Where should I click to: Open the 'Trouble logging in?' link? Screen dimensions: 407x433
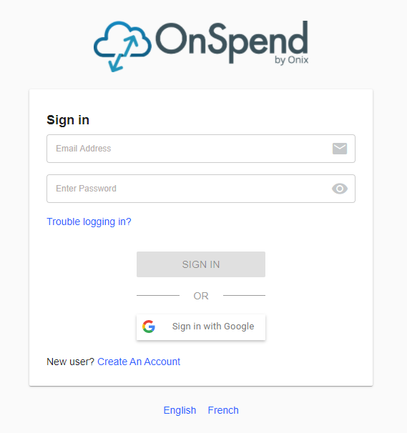tap(89, 222)
